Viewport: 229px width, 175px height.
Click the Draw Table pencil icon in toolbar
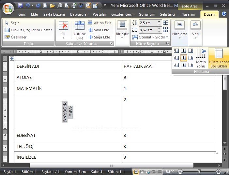tap(95, 6)
